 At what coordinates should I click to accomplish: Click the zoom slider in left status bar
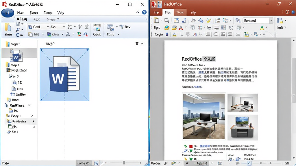click(124, 163)
